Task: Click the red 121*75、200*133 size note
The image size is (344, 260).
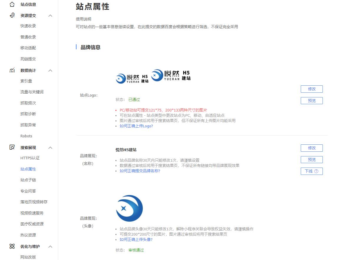Action: (x=163, y=110)
